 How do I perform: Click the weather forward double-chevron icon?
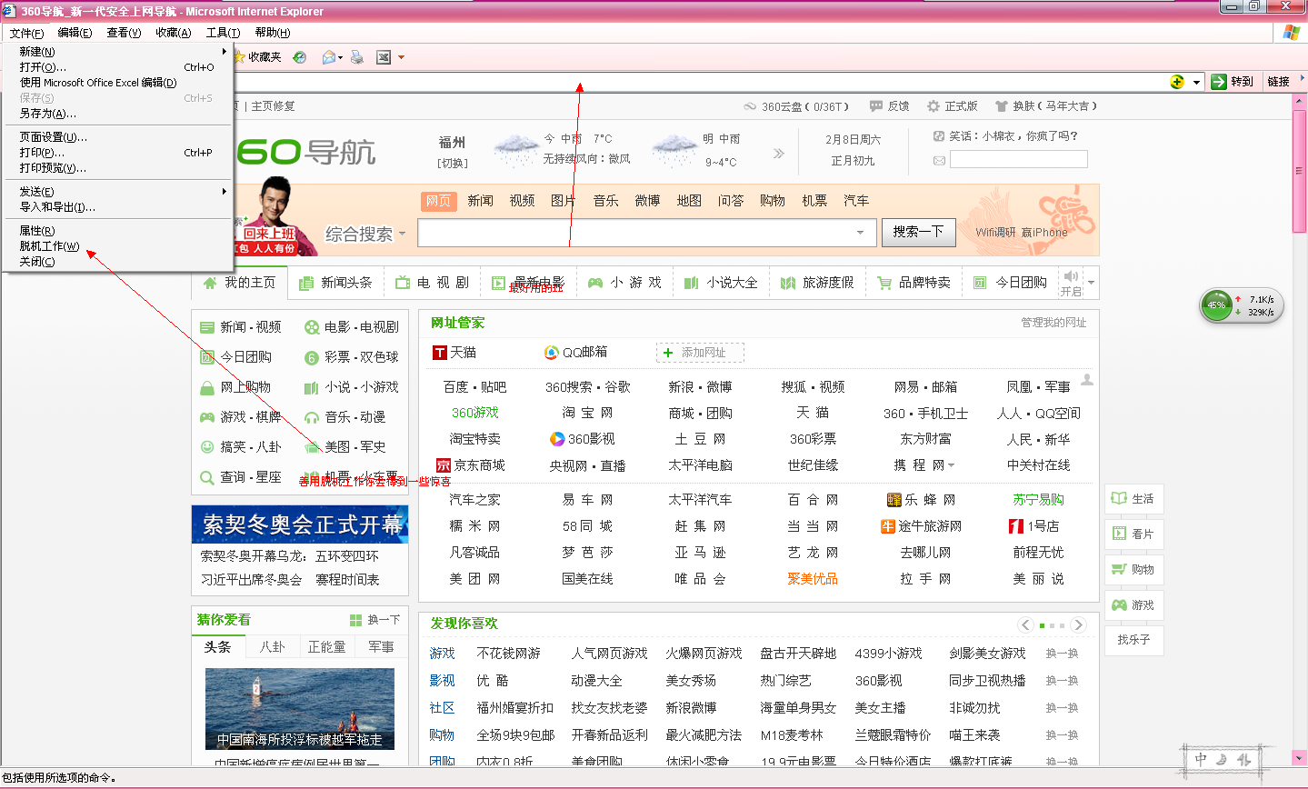[x=779, y=153]
